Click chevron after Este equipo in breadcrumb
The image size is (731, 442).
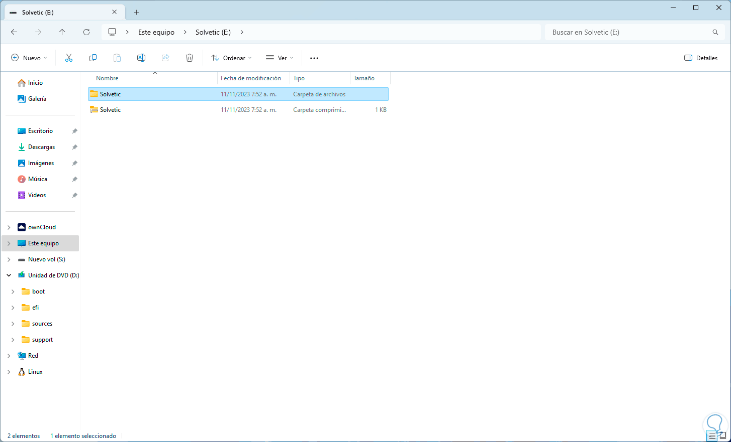click(185, 32)
